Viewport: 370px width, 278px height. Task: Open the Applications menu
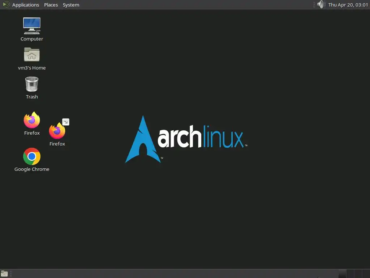[x=26, y=5]
